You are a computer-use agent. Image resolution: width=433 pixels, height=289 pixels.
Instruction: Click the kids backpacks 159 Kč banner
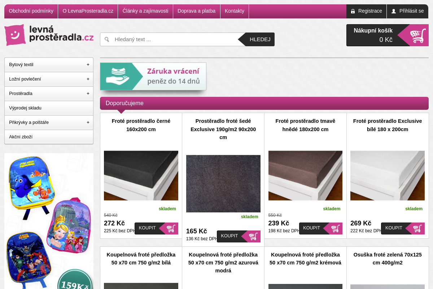click(x=49, y=221)
